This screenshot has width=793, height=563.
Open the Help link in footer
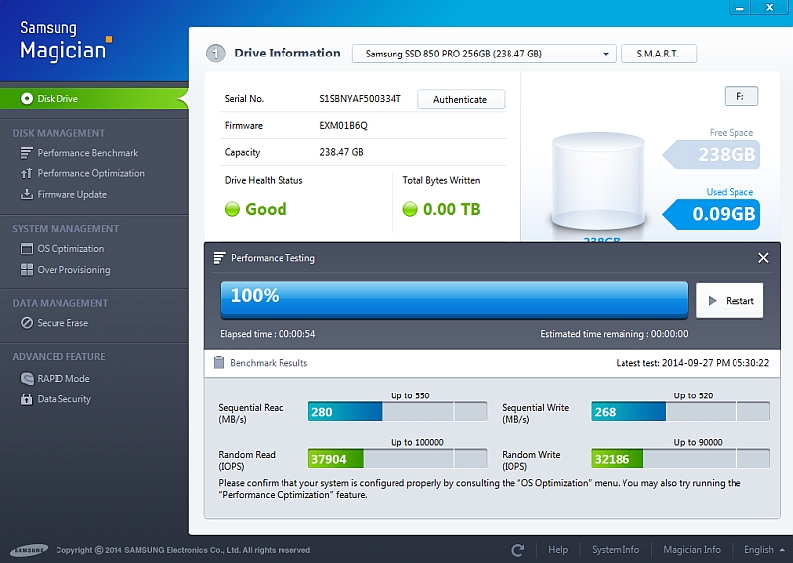(558, 550)
